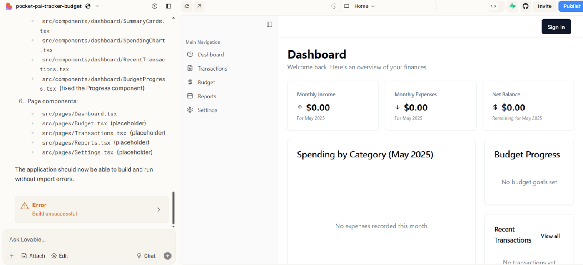Click the Supabase integration icon
Image resolution: width=583 pixels, height=265 pixels.
click(513, 6)
